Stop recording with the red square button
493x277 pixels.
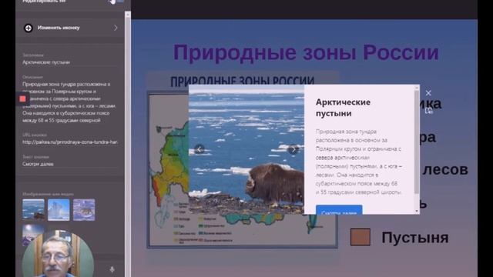tap(22, 99)
